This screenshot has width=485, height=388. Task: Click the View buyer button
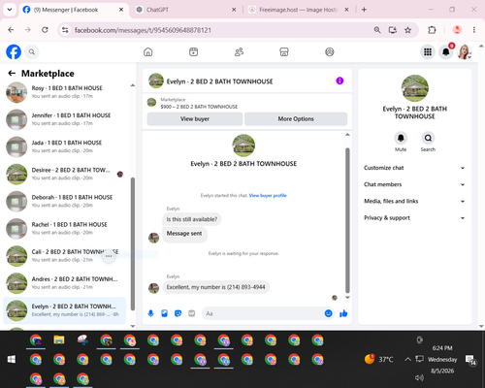195,119
